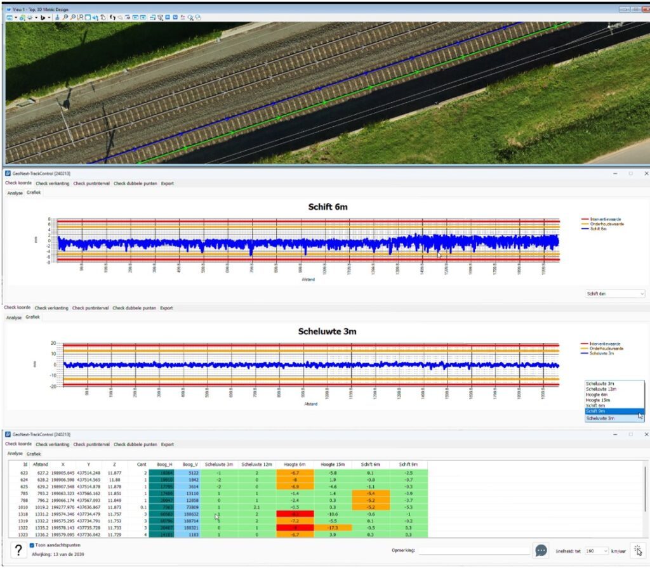The image size is (650, 568).
Task: Click the Copy View icon
Action: pyautogui.click(x=128, y=17)
